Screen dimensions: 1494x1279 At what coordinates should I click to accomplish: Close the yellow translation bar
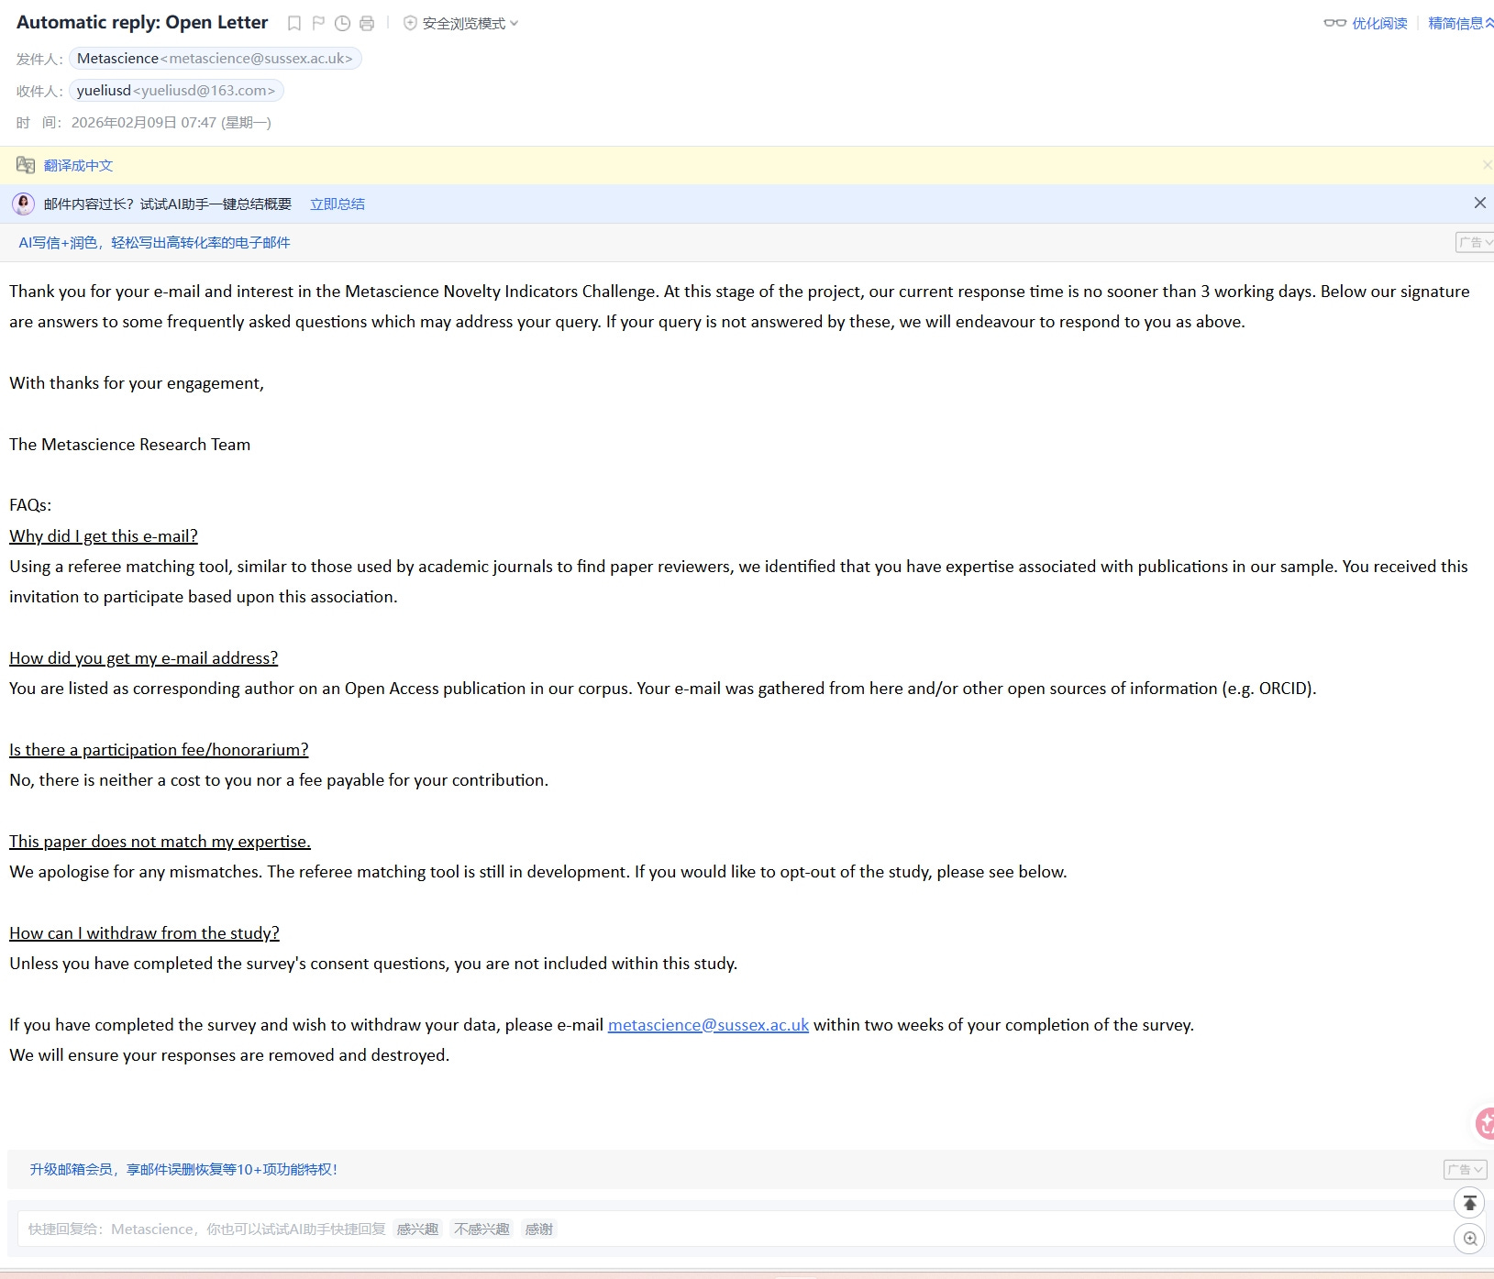1488,165
